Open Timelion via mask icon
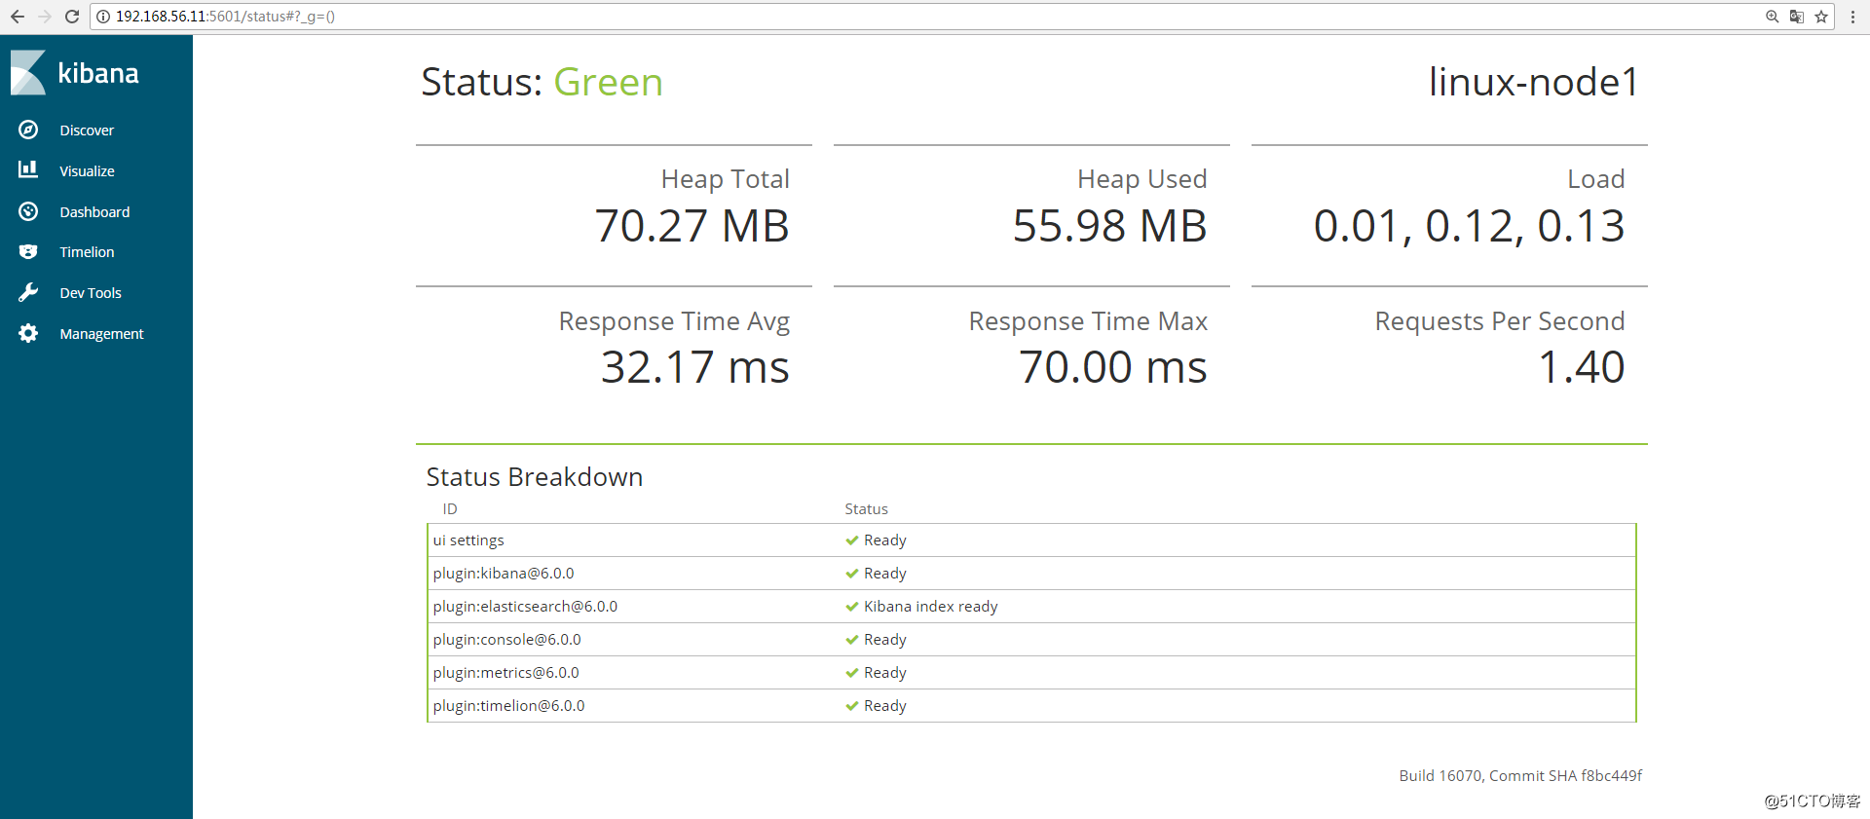 (28, 252)
